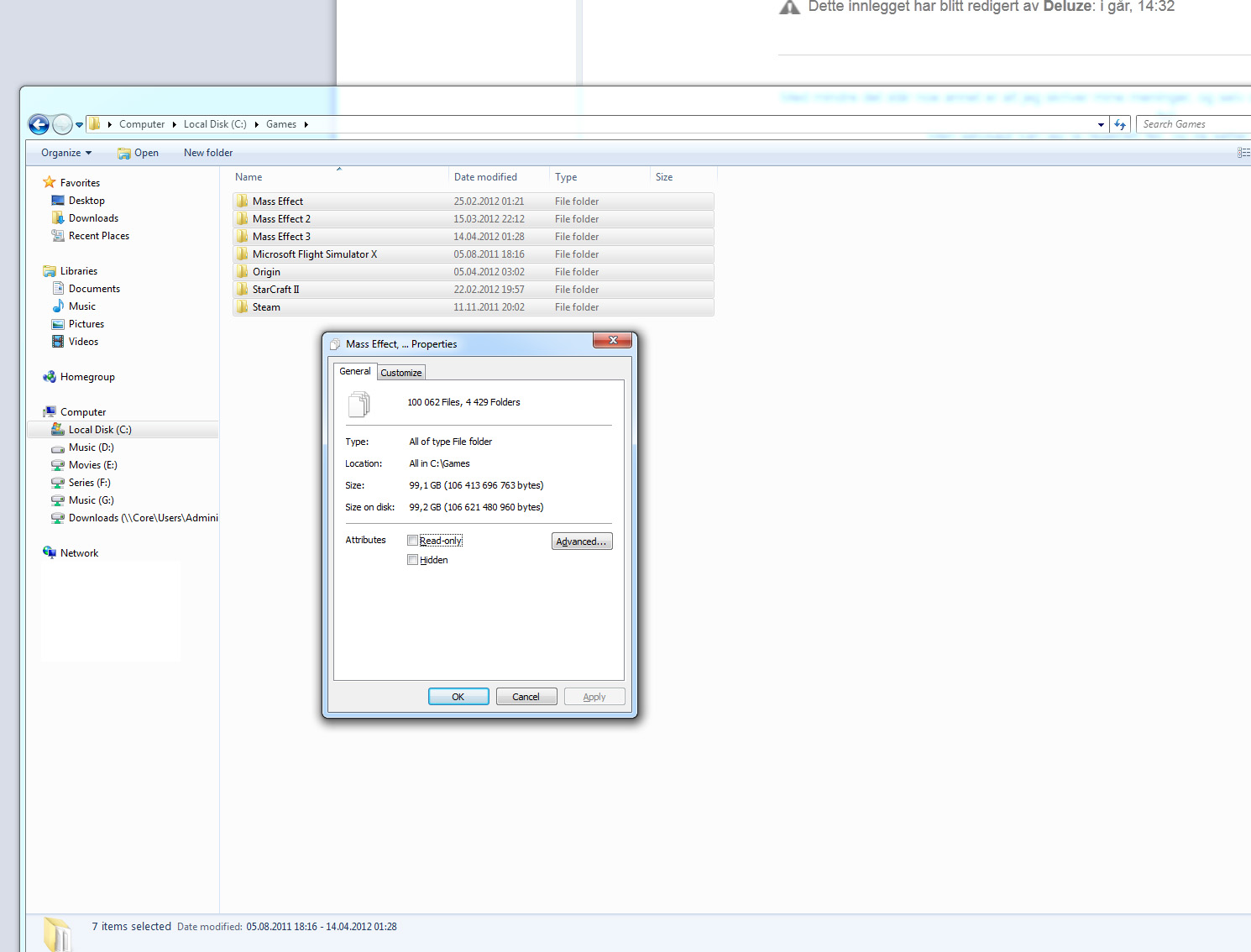This screenshot has width=1251, height=952.
Task: Click the multiple files icon in Properties
Action: pos(359,404)
